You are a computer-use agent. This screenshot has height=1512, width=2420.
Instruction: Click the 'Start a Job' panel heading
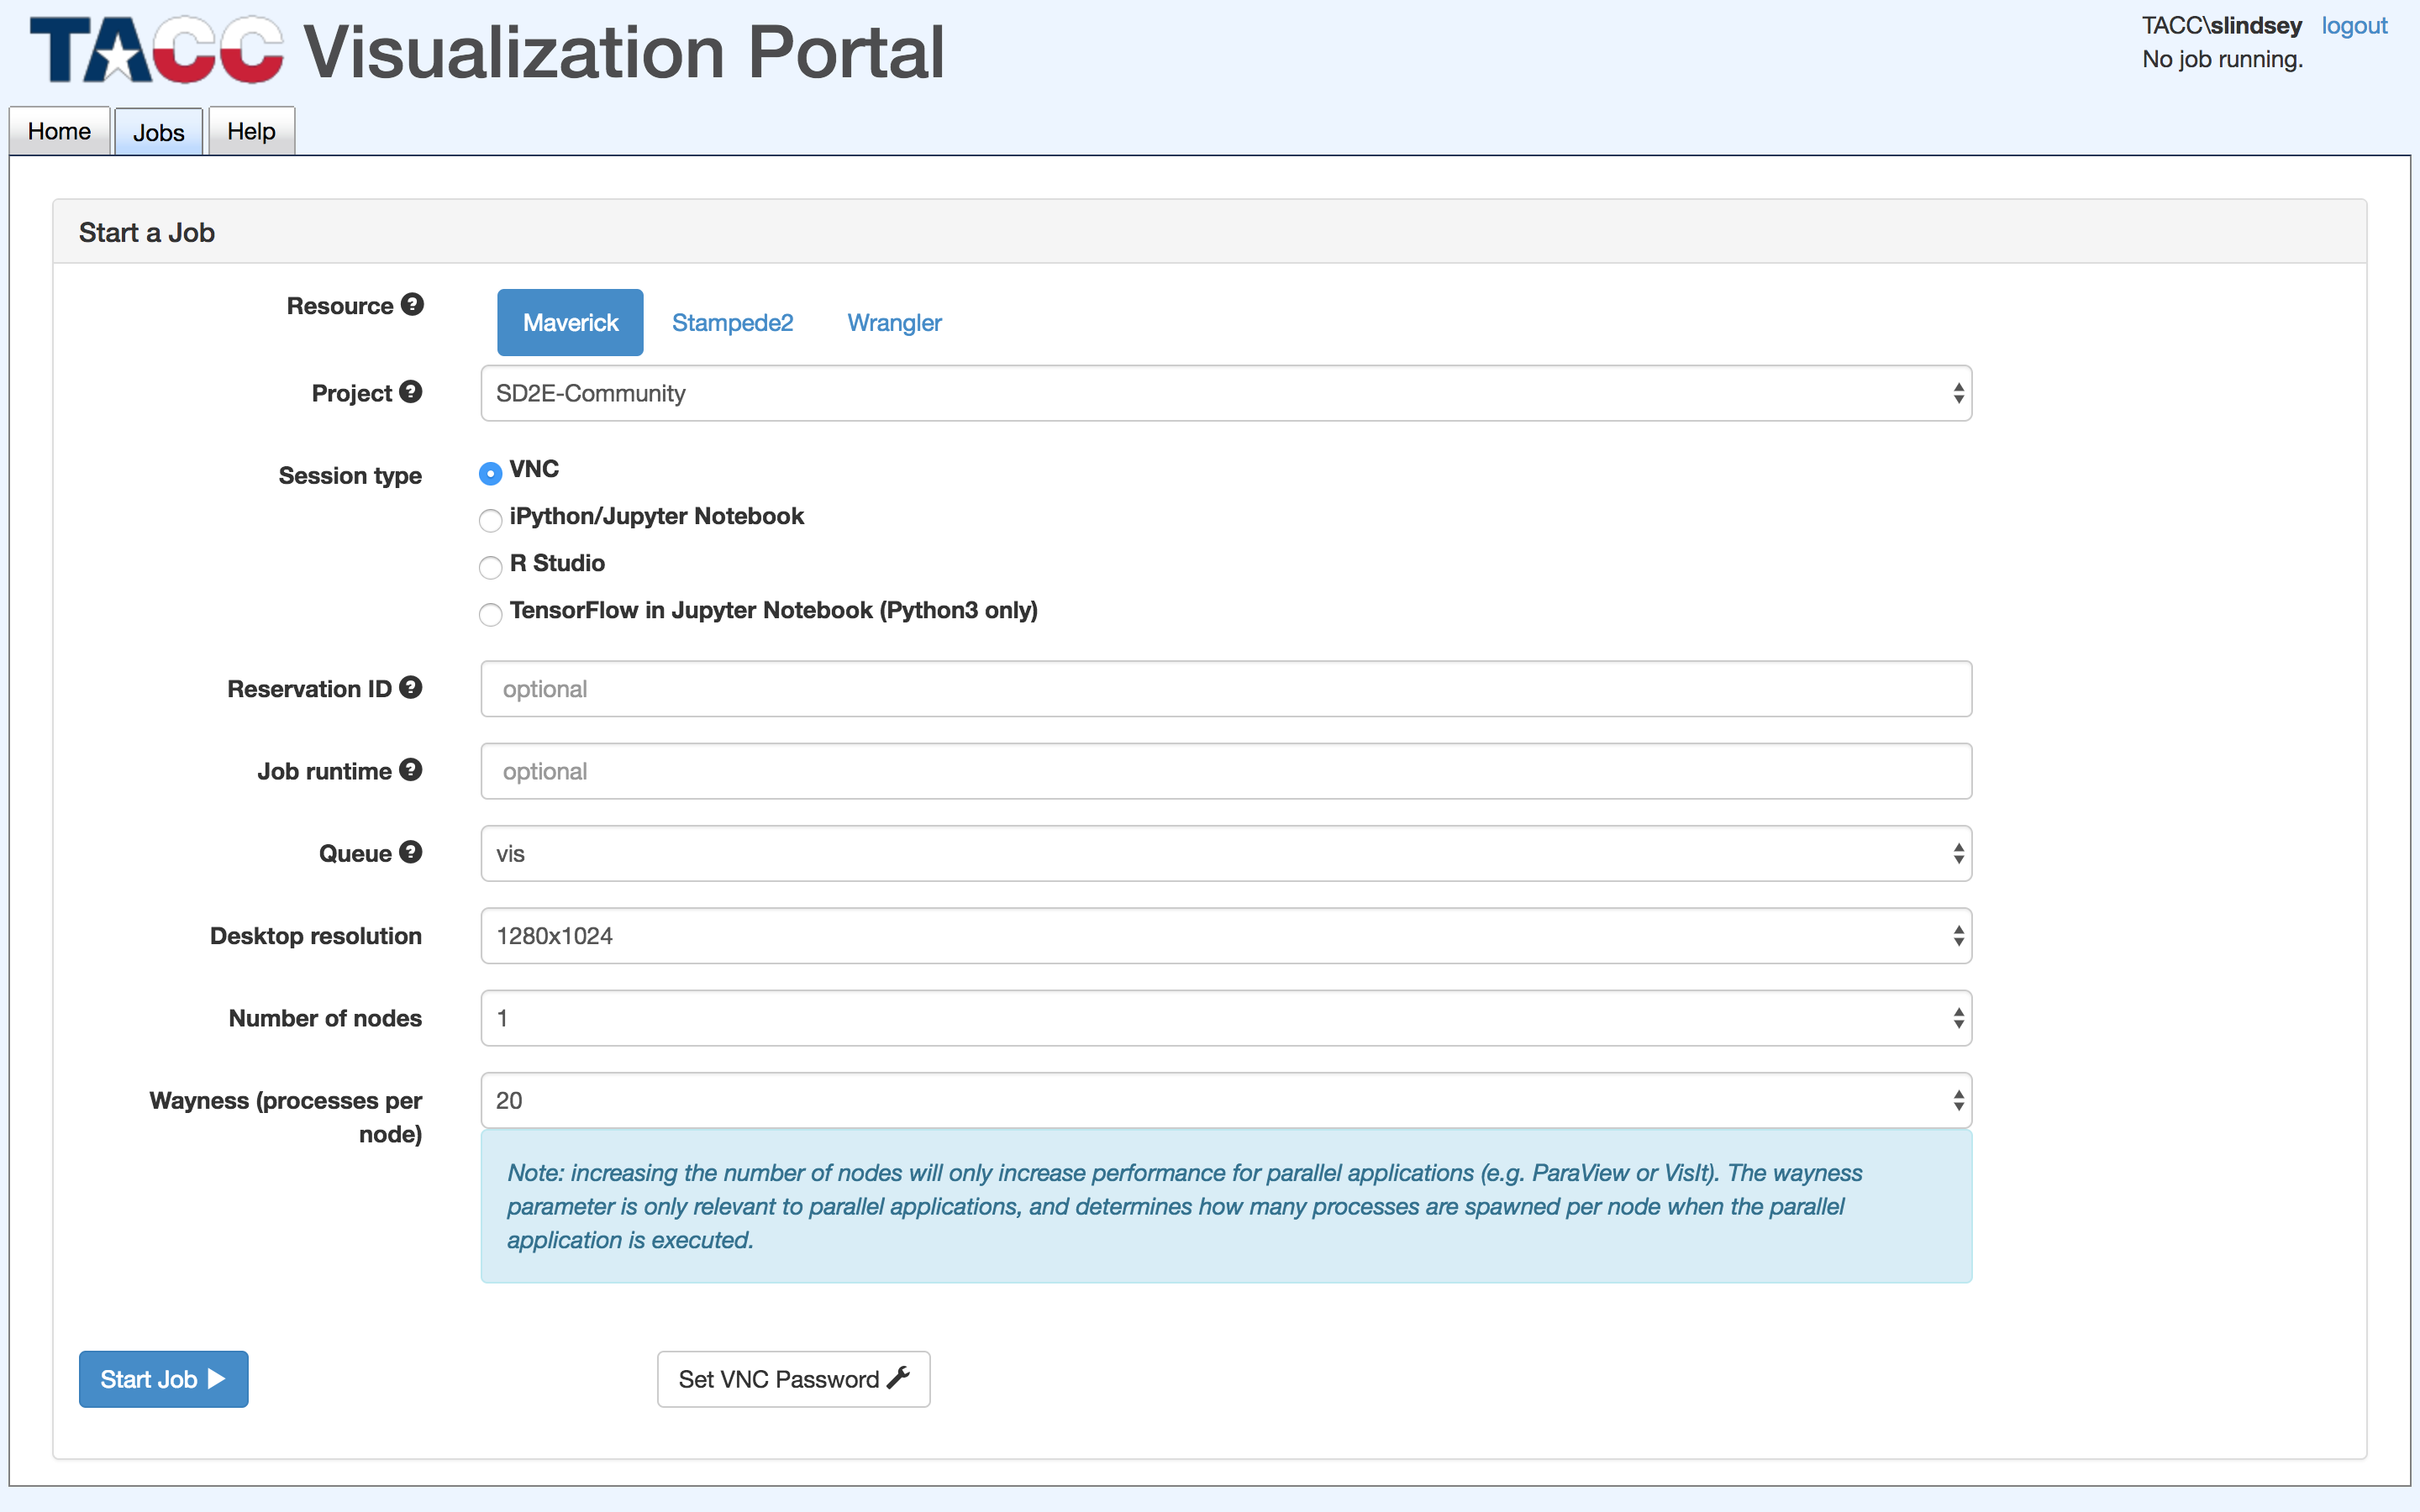147,232
